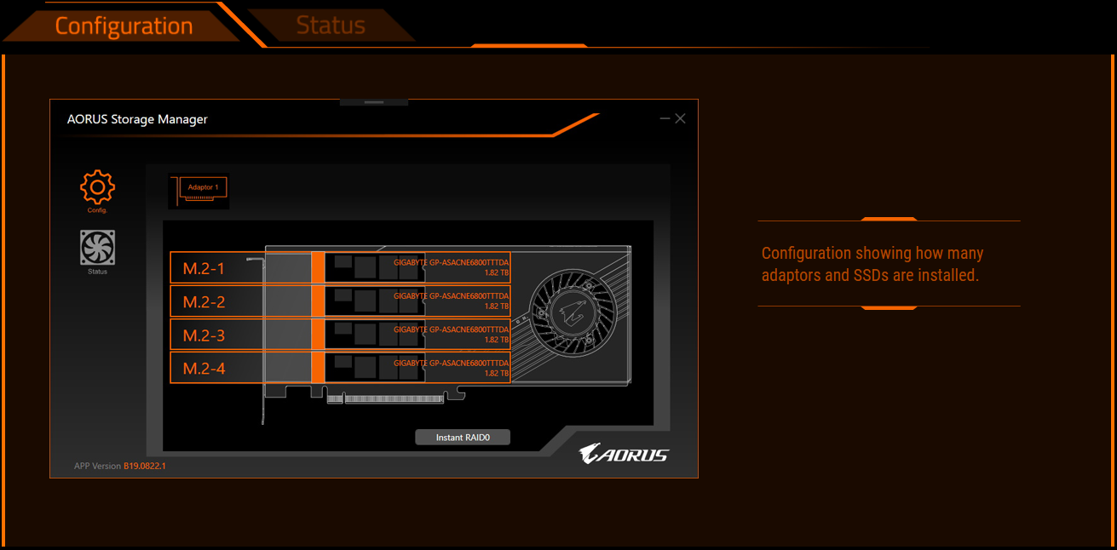Switch to the Configuration tab

tap(124, 26)
